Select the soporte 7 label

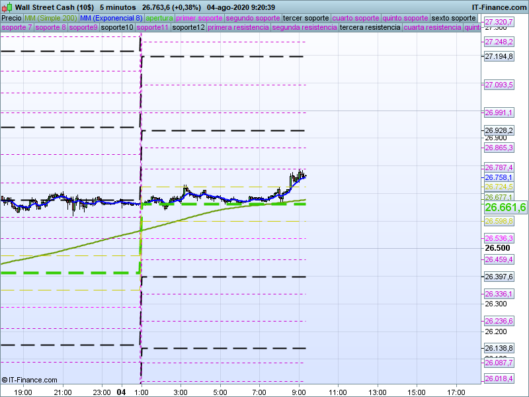coord(17,28)
